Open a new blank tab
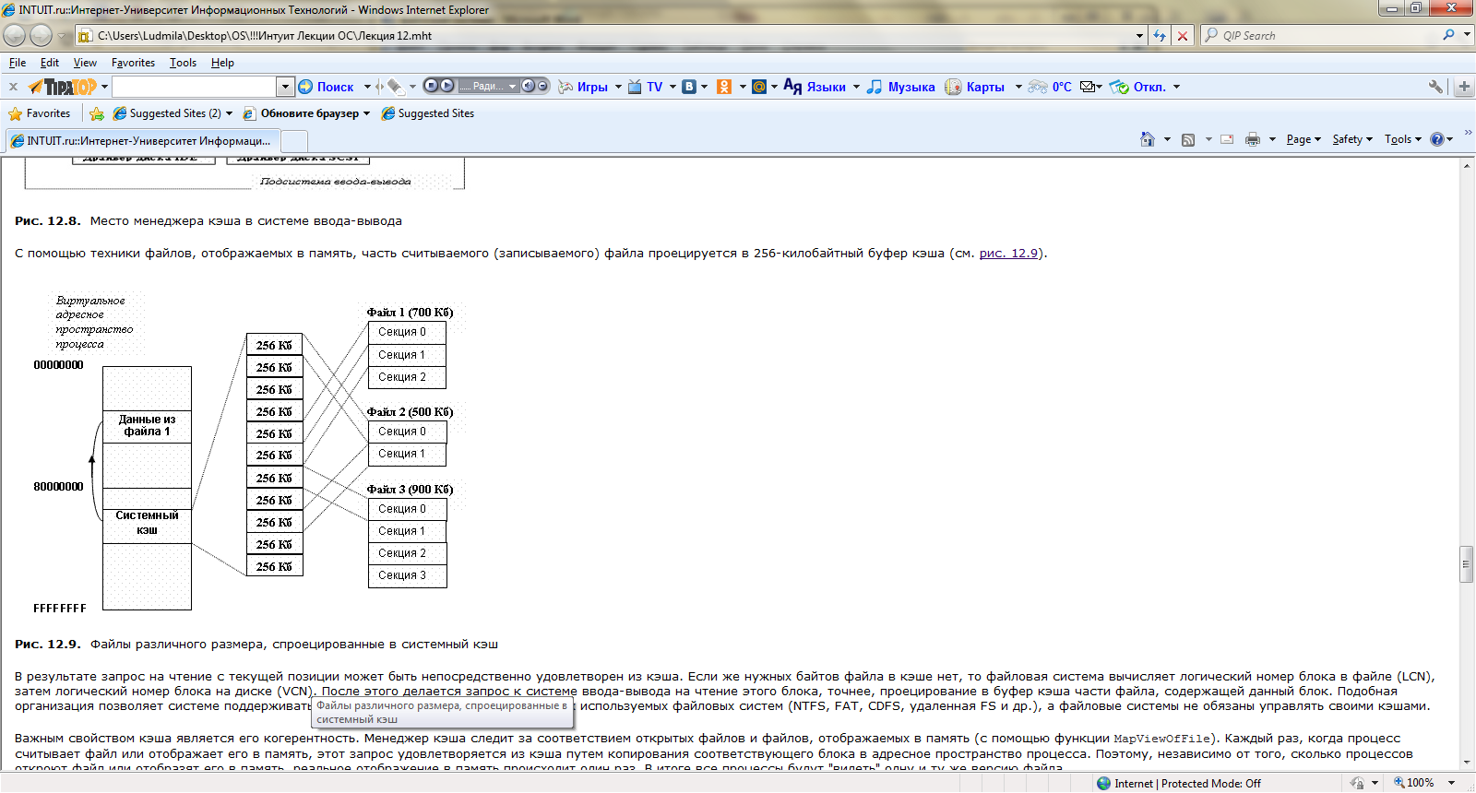The height and width of the screenshot is (793, 1476). pos(294,141)
